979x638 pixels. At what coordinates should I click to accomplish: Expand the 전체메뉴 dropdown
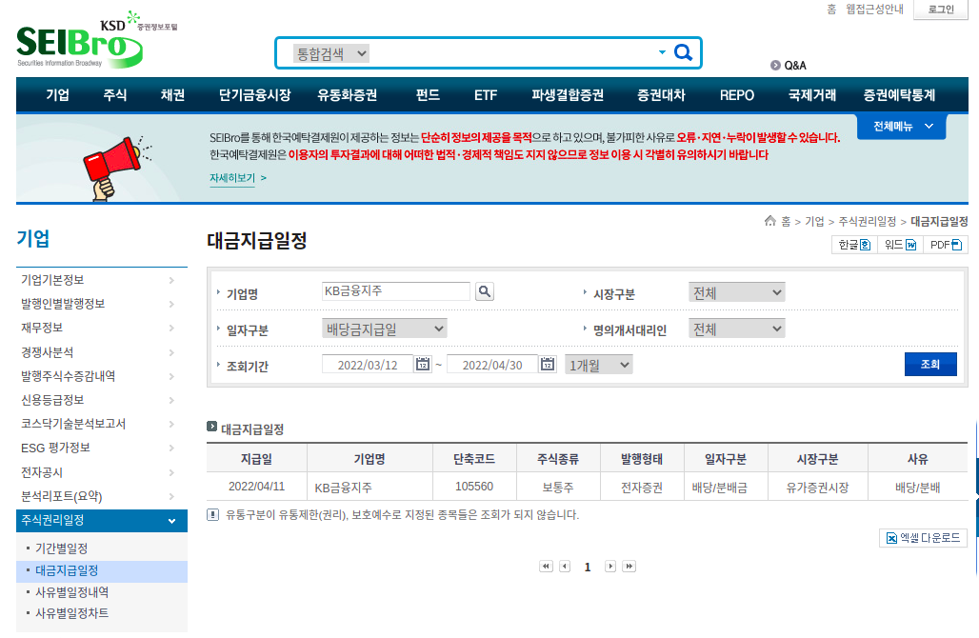pyautogui.click(x=902, y=126)
